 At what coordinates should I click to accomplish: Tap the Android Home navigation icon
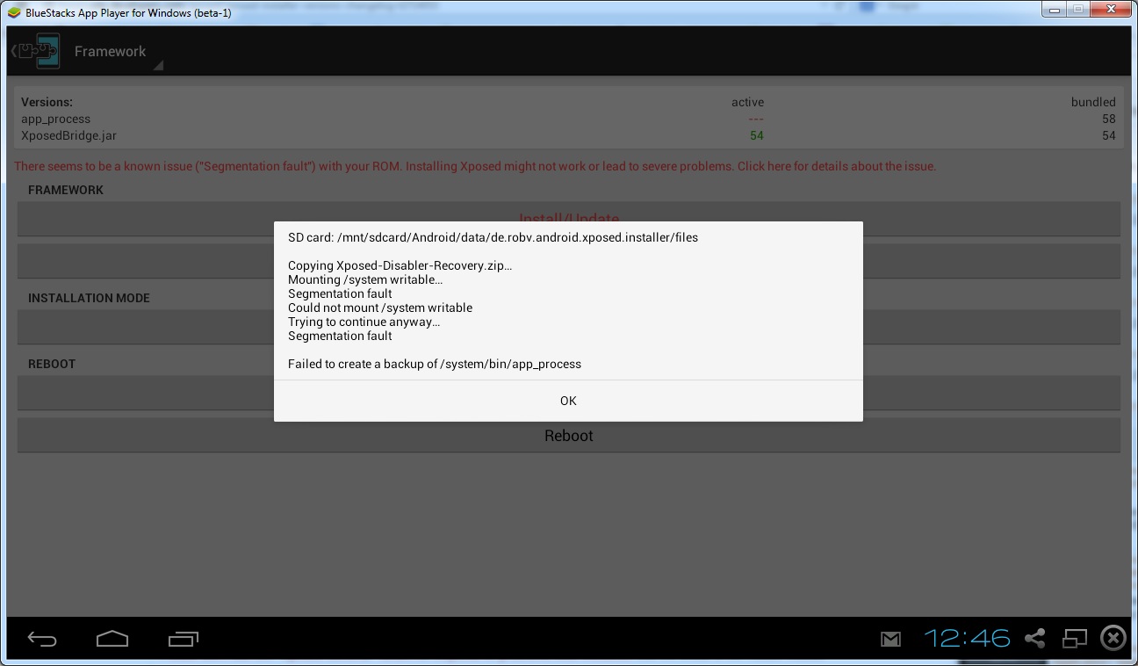112,639
